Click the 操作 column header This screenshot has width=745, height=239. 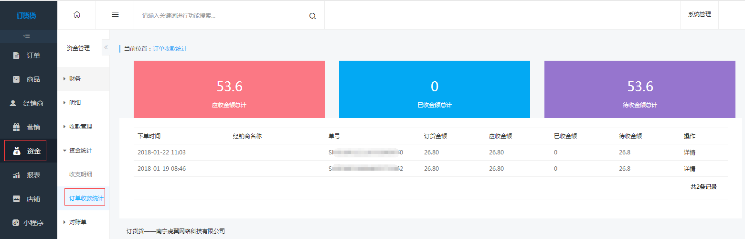click(690, 136)
